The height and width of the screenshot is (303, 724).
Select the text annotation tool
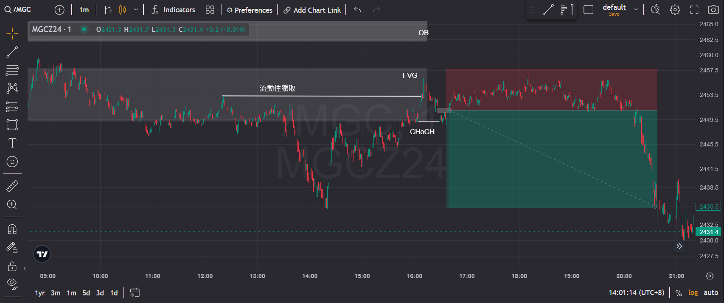12,143
